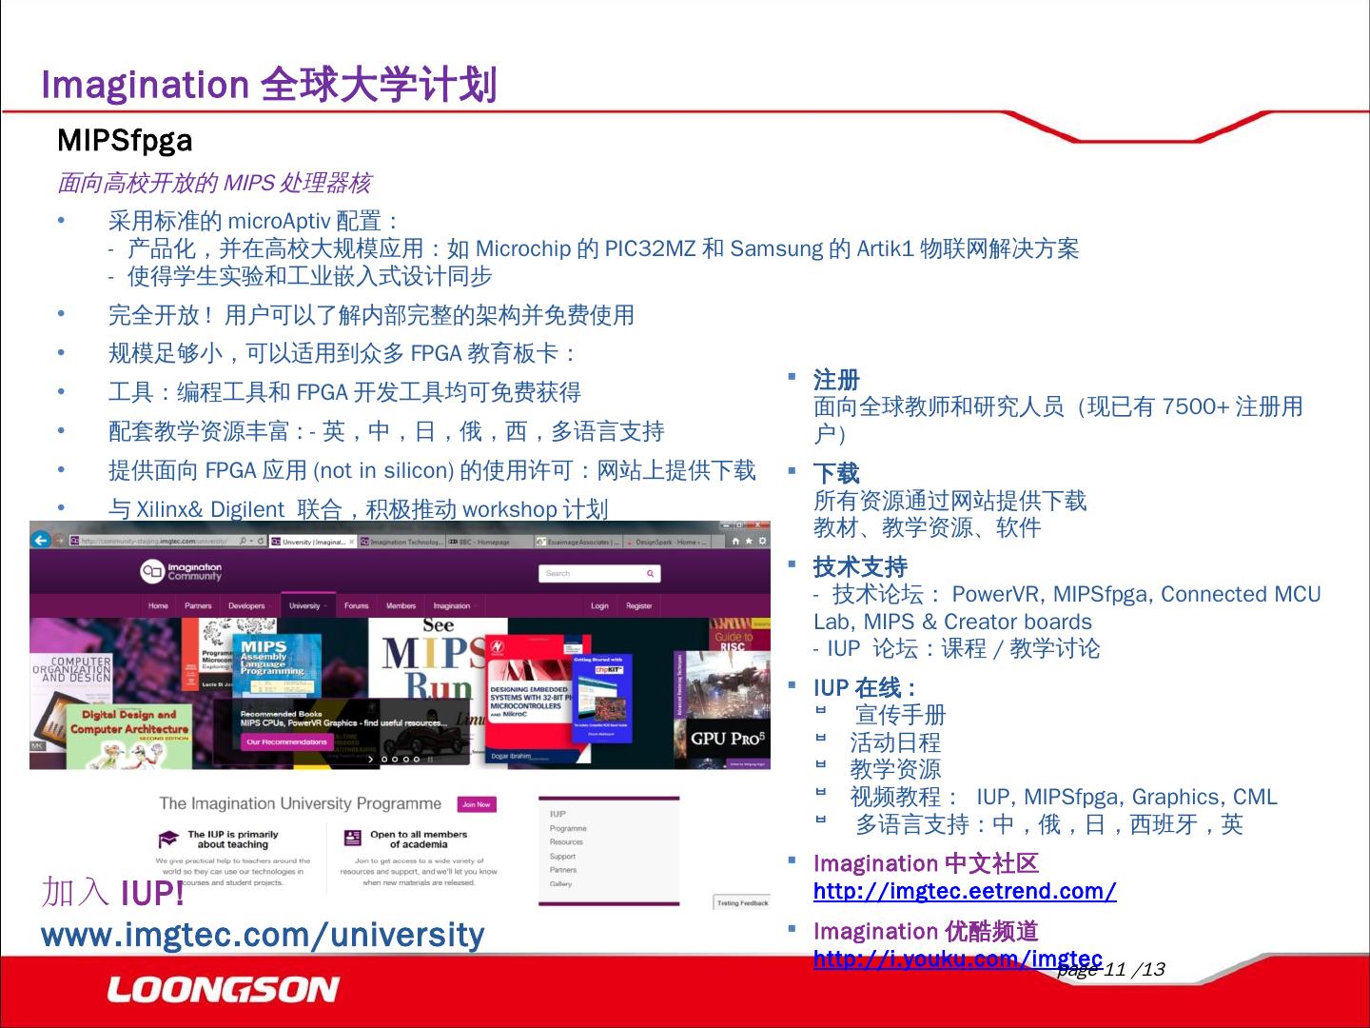Click Partners in the IUP sidebar list
The width and height of the screenshot is (1370, 1028).
coord(563,870)
